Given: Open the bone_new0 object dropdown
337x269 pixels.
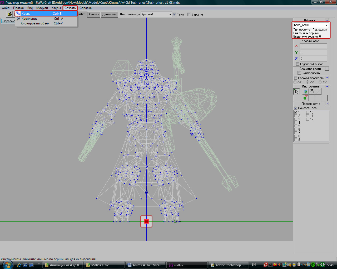Looking at the screenshot, I should [x=326, y=25].
